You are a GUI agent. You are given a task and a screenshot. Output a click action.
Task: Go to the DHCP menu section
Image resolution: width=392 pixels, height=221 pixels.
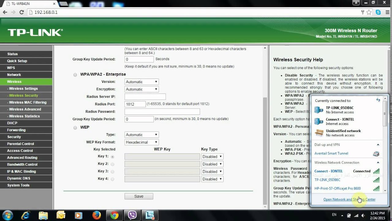12,123
